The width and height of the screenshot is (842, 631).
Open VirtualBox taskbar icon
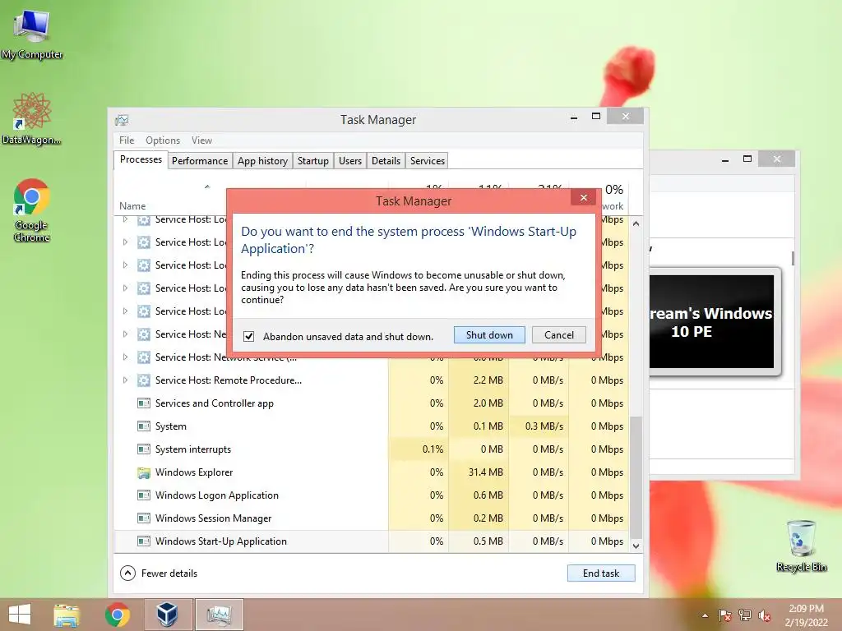168,615
